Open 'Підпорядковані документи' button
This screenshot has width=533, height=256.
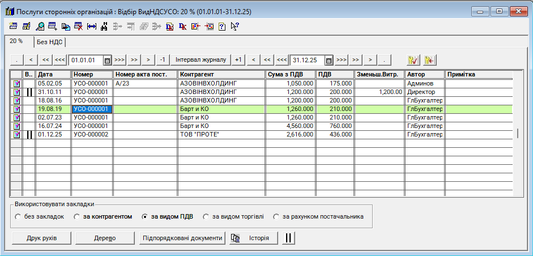click(182, 238)
